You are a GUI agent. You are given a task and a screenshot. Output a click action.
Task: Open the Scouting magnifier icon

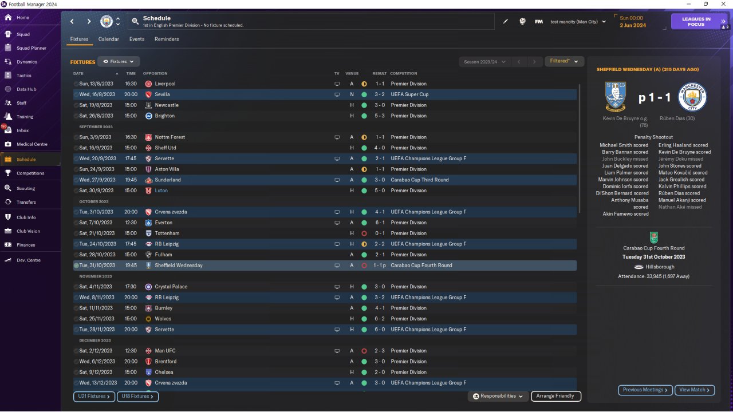pyautogui.click(x=8, y=188)
